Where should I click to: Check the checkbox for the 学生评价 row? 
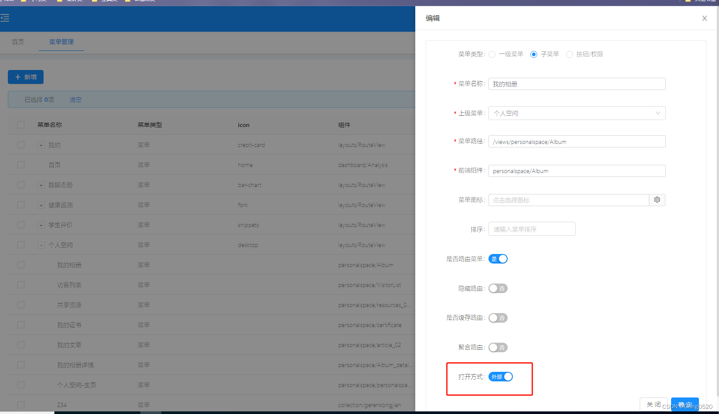click(x=21, y=225)
